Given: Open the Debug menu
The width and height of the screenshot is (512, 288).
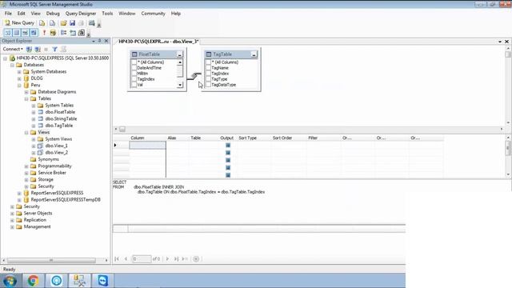Looking at the screenshot, I should (x=53, y=14).
